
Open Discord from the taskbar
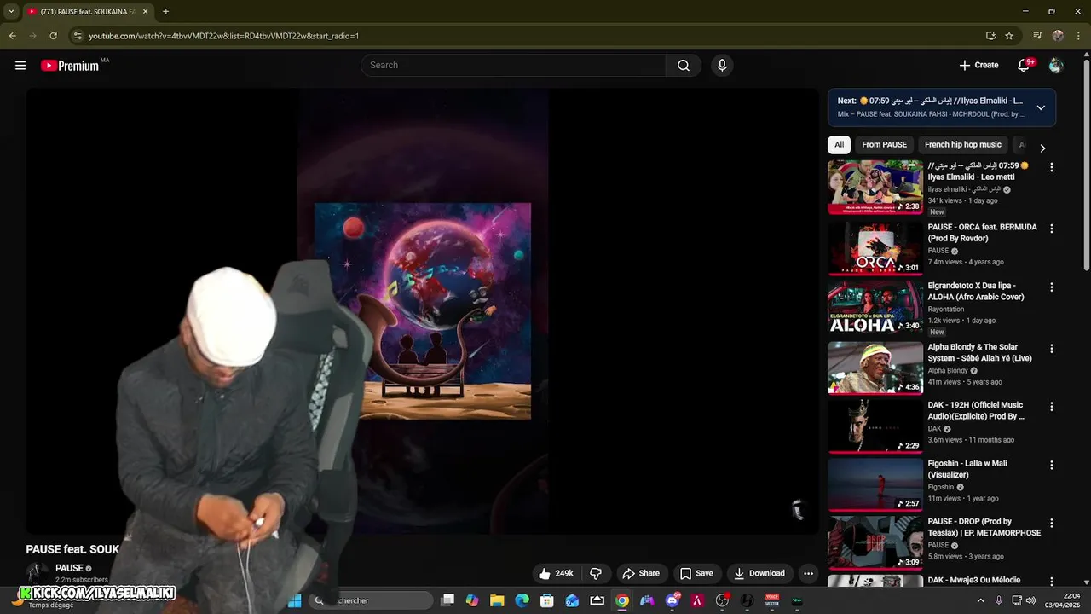[x=672, y=600]
